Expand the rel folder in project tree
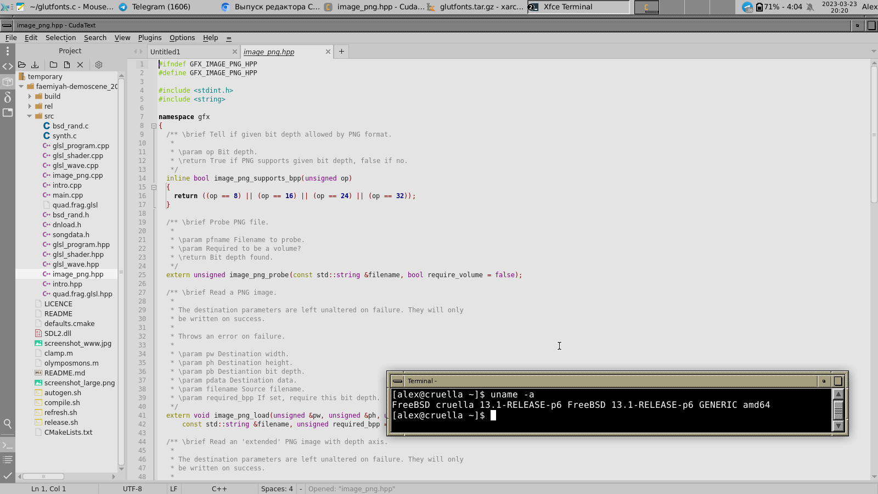Image resolution: width=878 pixels, height=494 pixels. pos(30,106)
